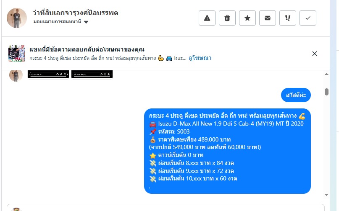Mark conversation as spam warning icon
This screenshot has width=339, height=211.
207,18
